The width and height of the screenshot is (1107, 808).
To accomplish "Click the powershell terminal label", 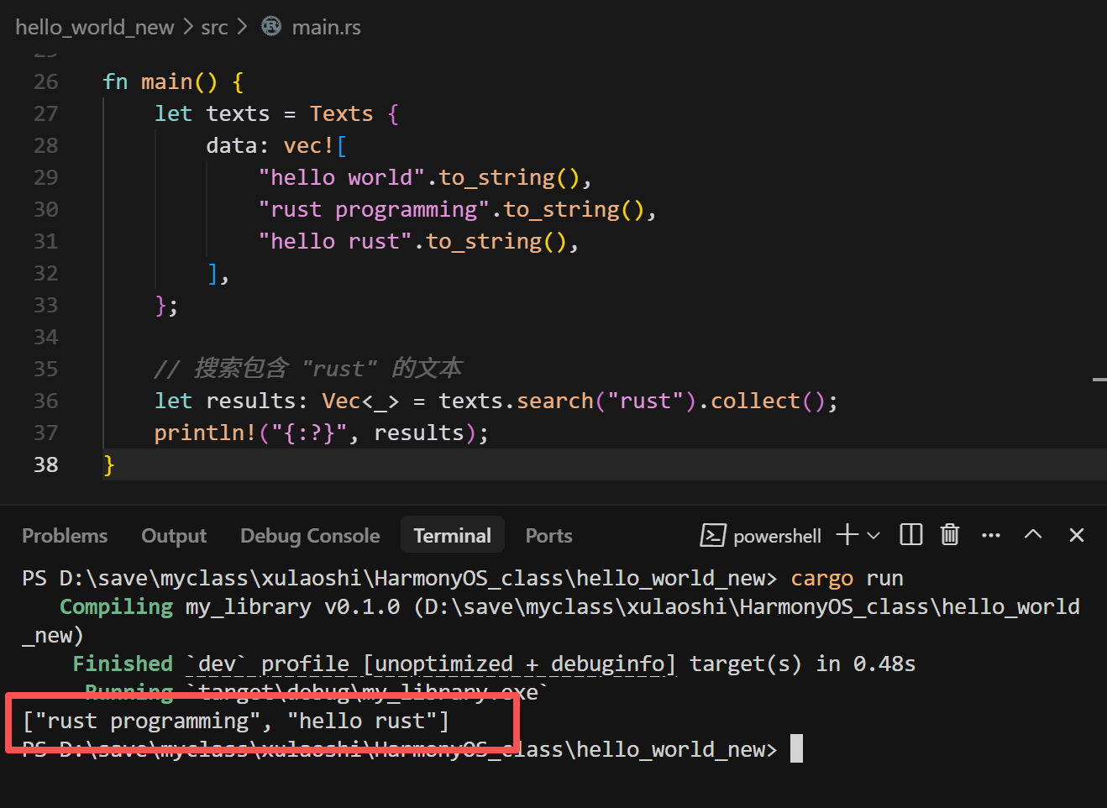I will tap(777, 536).
